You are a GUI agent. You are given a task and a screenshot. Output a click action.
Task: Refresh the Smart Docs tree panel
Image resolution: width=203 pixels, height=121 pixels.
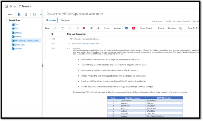[34, 14]
